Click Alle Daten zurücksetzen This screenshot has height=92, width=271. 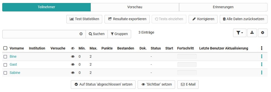244,19
